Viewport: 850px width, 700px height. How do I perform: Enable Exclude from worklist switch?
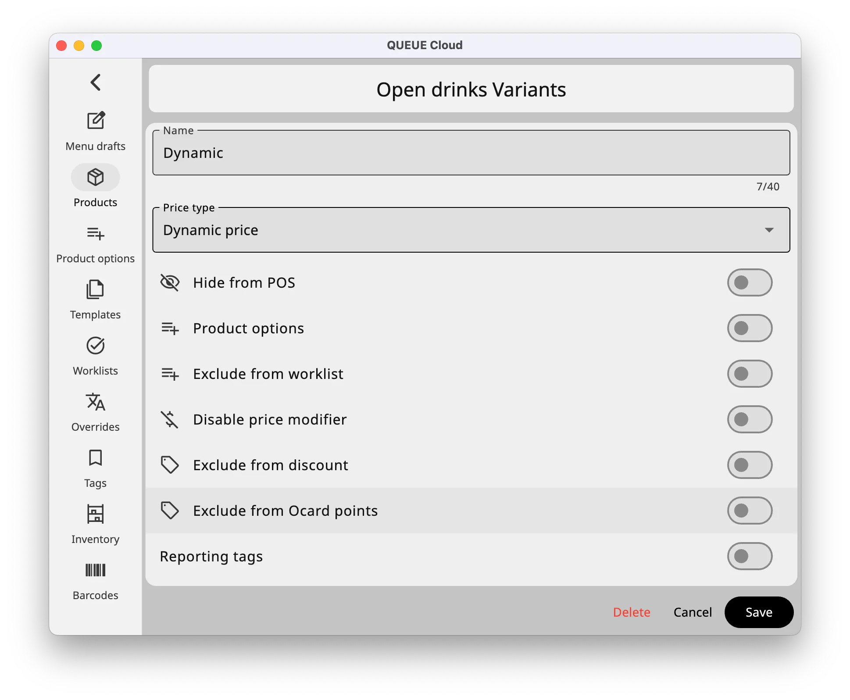tap(749, 374)
